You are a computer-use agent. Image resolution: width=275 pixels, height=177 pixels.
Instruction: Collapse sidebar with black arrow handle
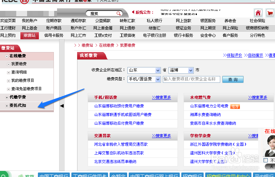tap(62, 106)
